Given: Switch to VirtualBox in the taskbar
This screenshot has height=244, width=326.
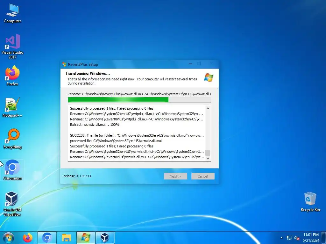Looking at the screenshot, I should (x=105, y=238).
